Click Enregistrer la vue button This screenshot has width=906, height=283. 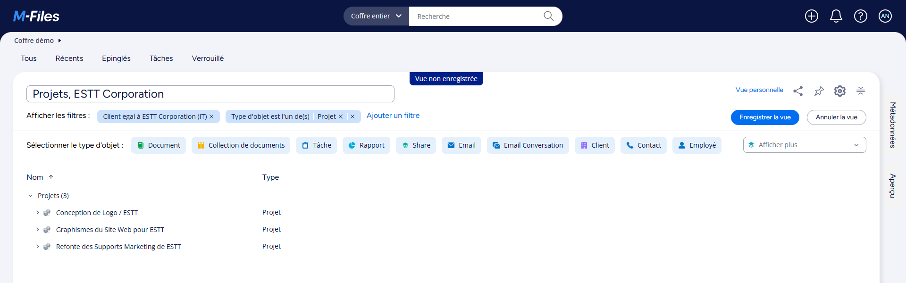click(x=764, y=117)
